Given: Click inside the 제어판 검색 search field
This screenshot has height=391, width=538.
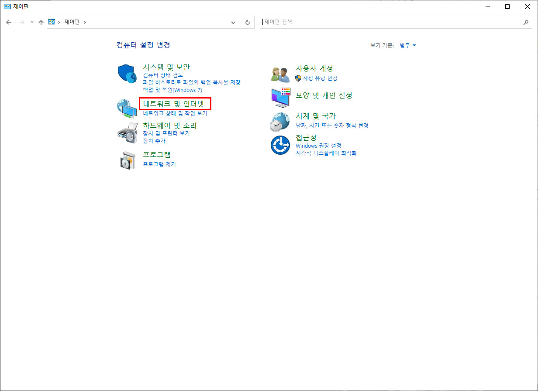Looking at the screenshot, I should tap(393, 22).
